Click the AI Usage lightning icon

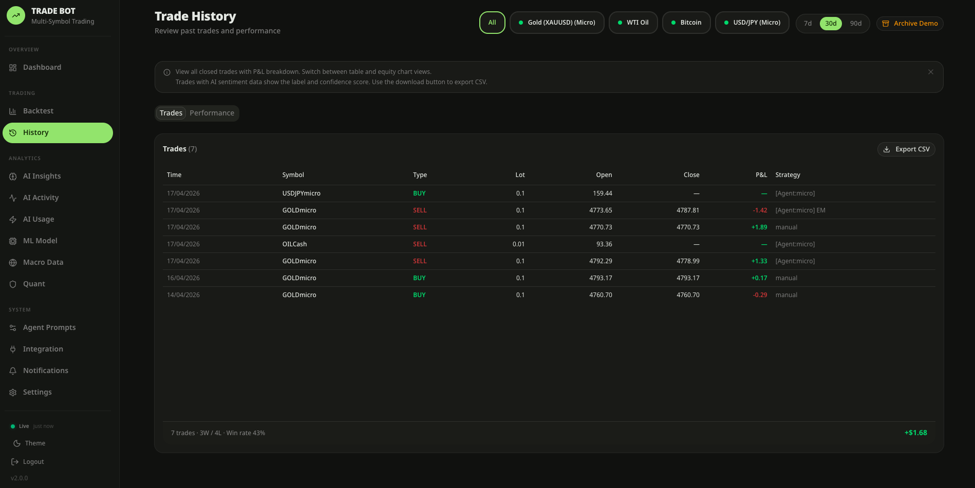[x=13, y=220]
